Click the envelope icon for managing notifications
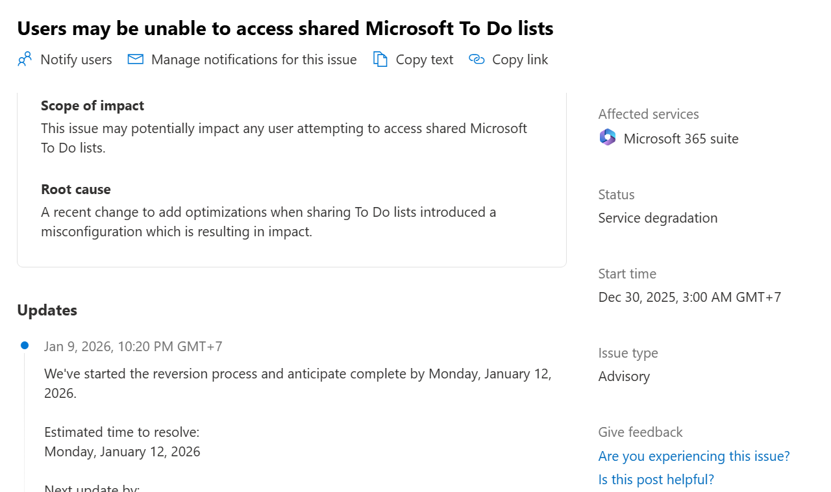This screenshot has height=492, width=831. (135, 60)
